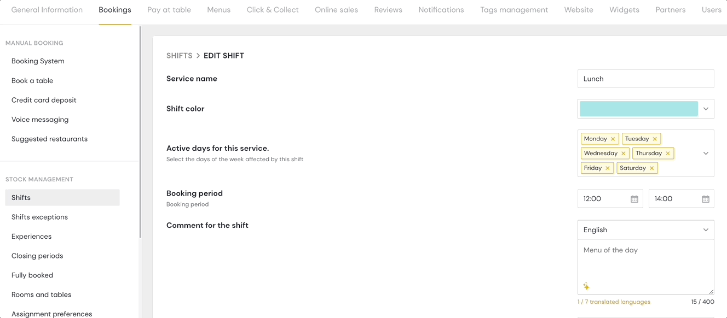Screen dimensions: 727x318
Task: Switch to the Menus tab
Action: click(x=218, y=10)
